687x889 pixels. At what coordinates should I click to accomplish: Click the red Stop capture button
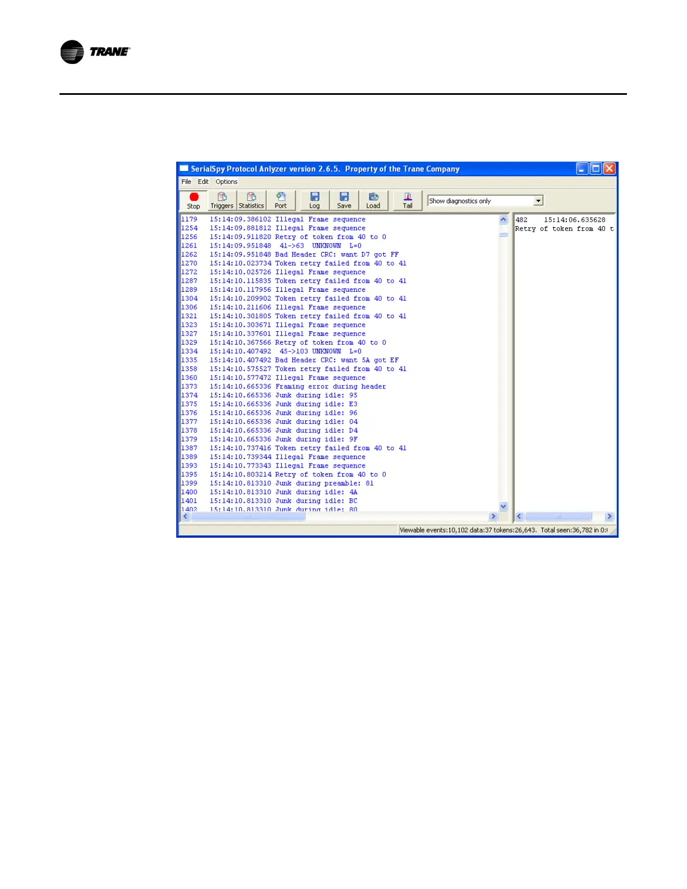(x=194, y=200)
